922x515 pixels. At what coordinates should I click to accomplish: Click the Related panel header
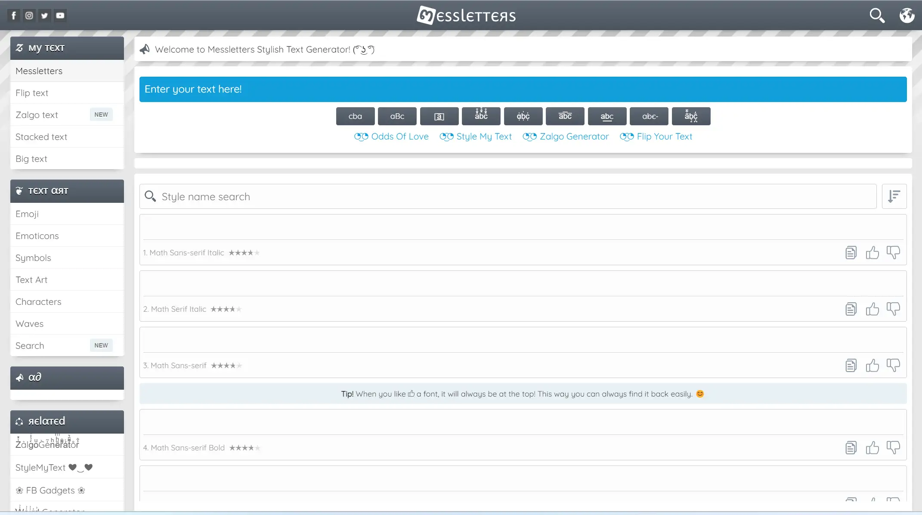click(67, 422)
